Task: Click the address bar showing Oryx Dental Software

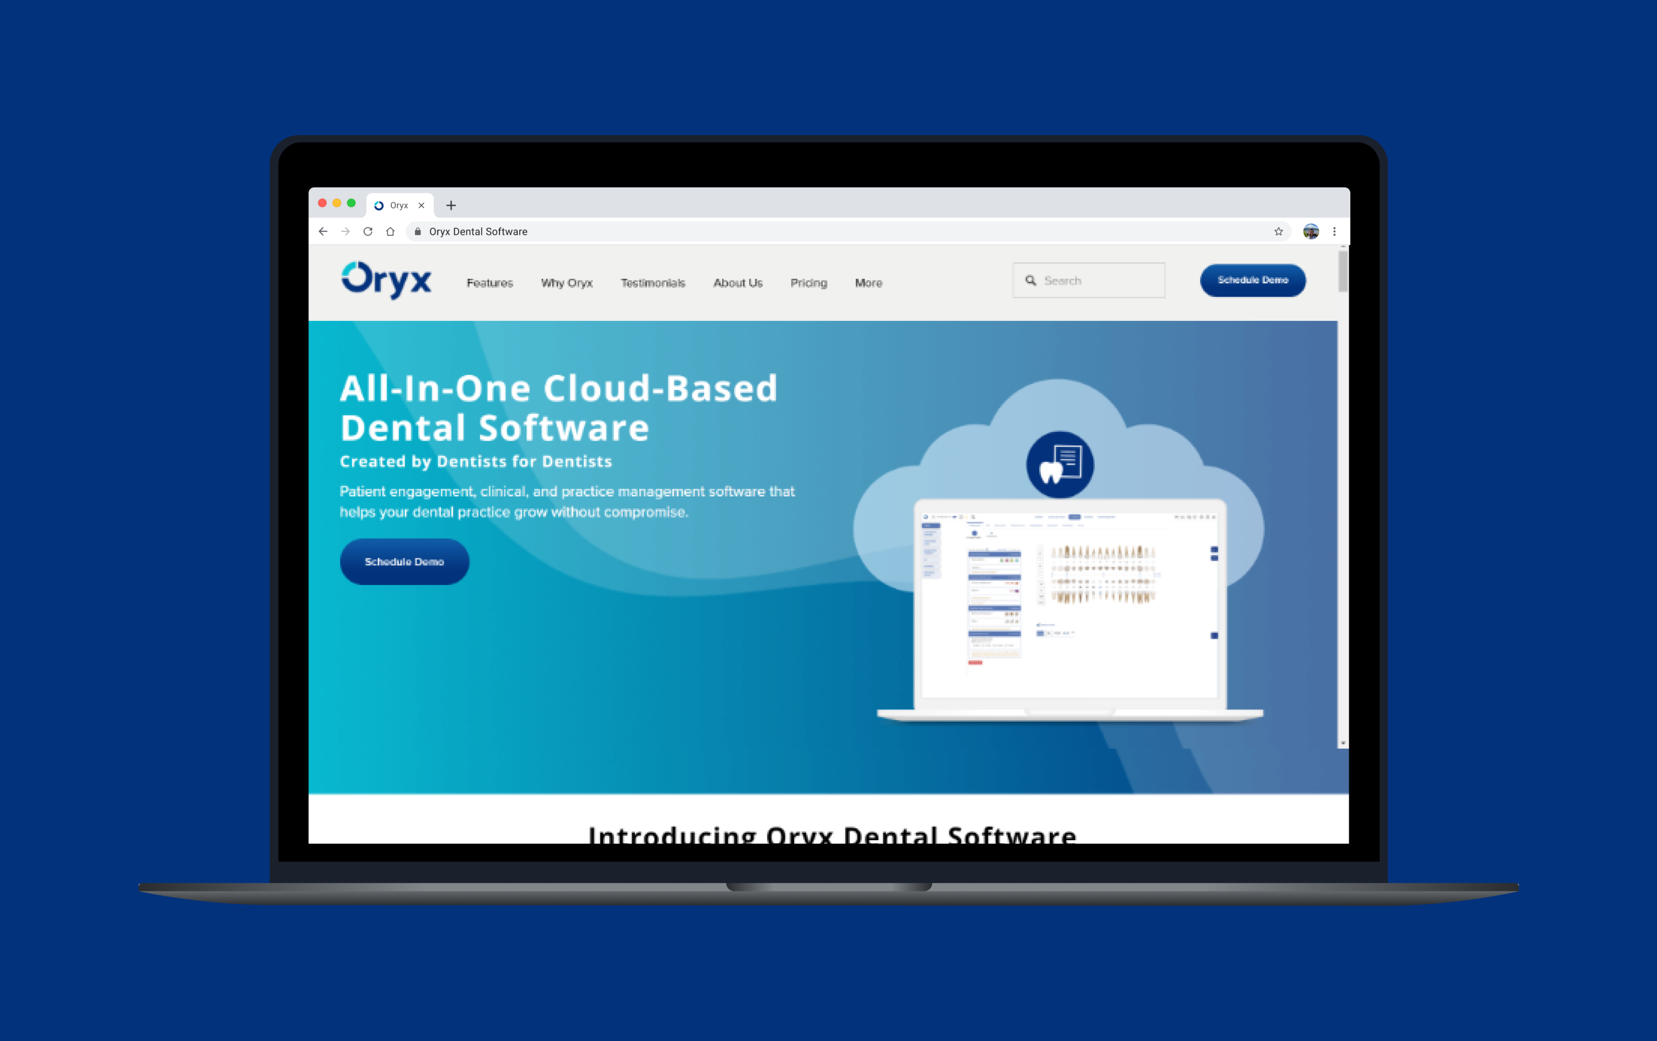Action: [849, 232]
